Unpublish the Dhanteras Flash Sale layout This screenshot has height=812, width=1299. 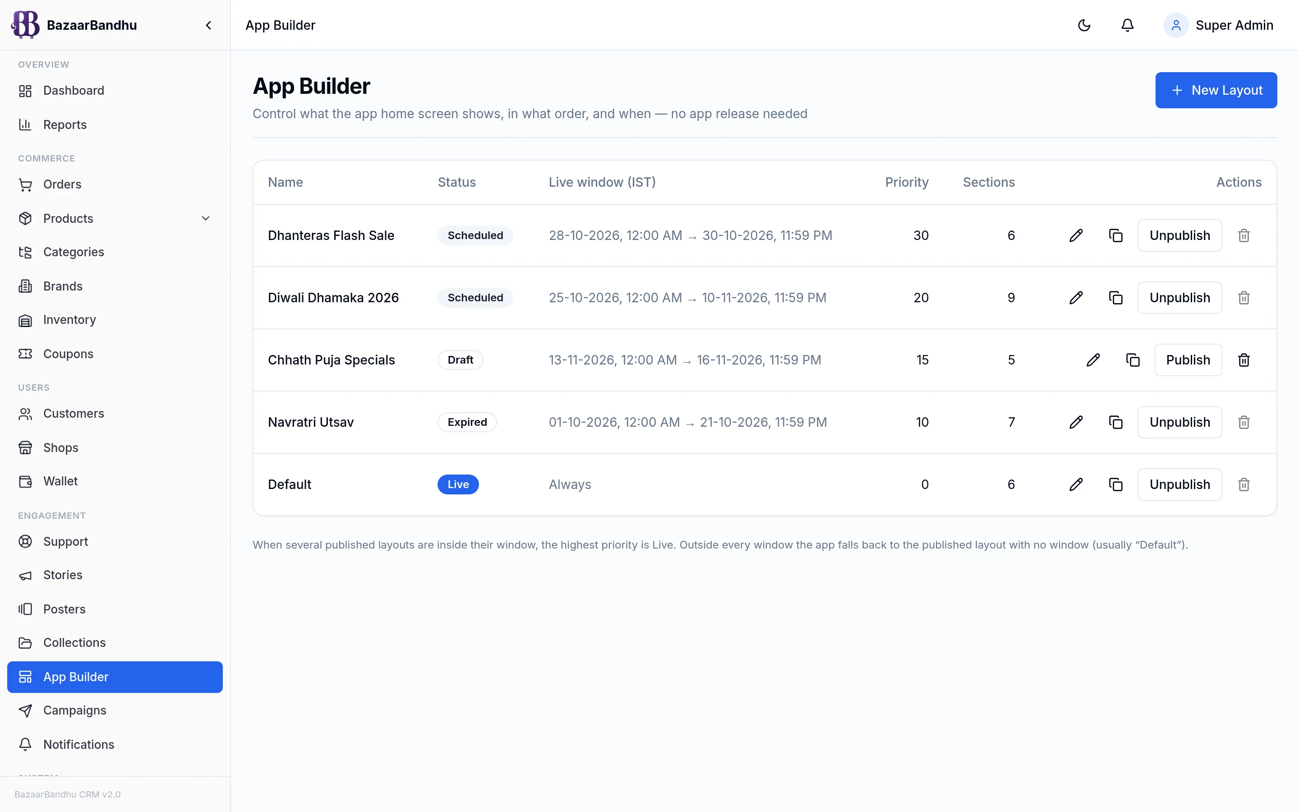1179,235
